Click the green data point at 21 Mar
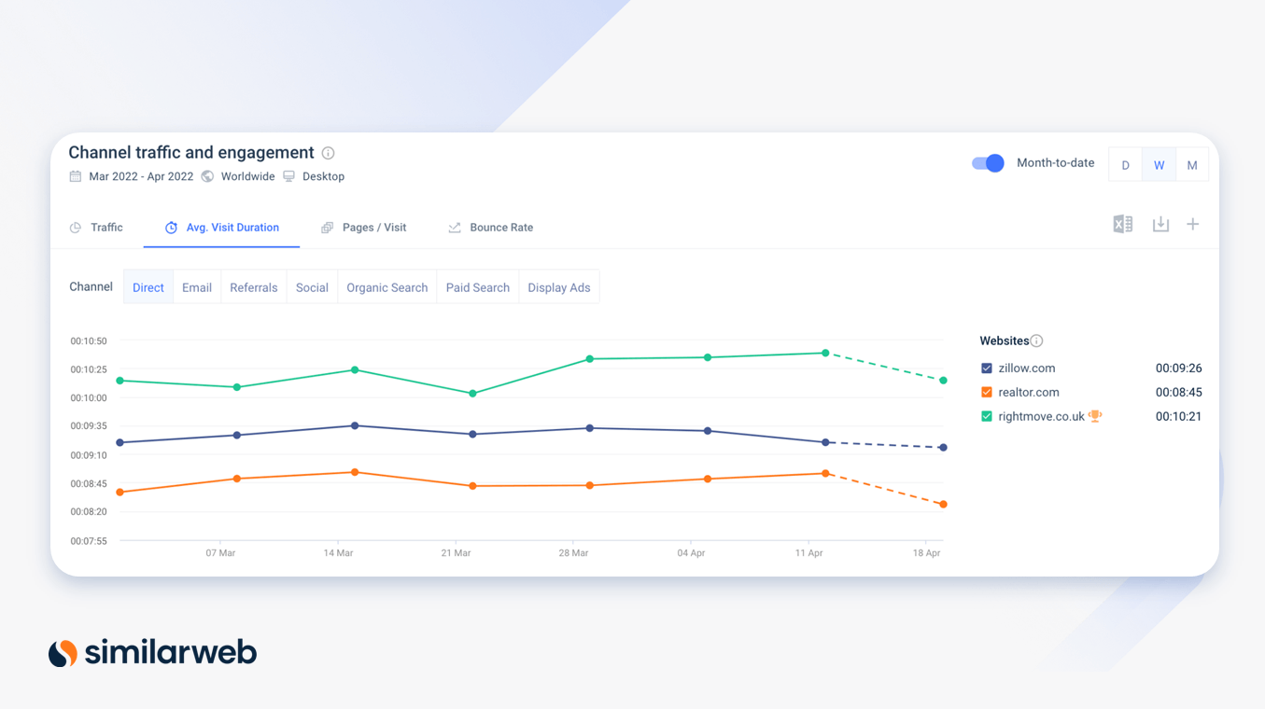 [472, 394]
